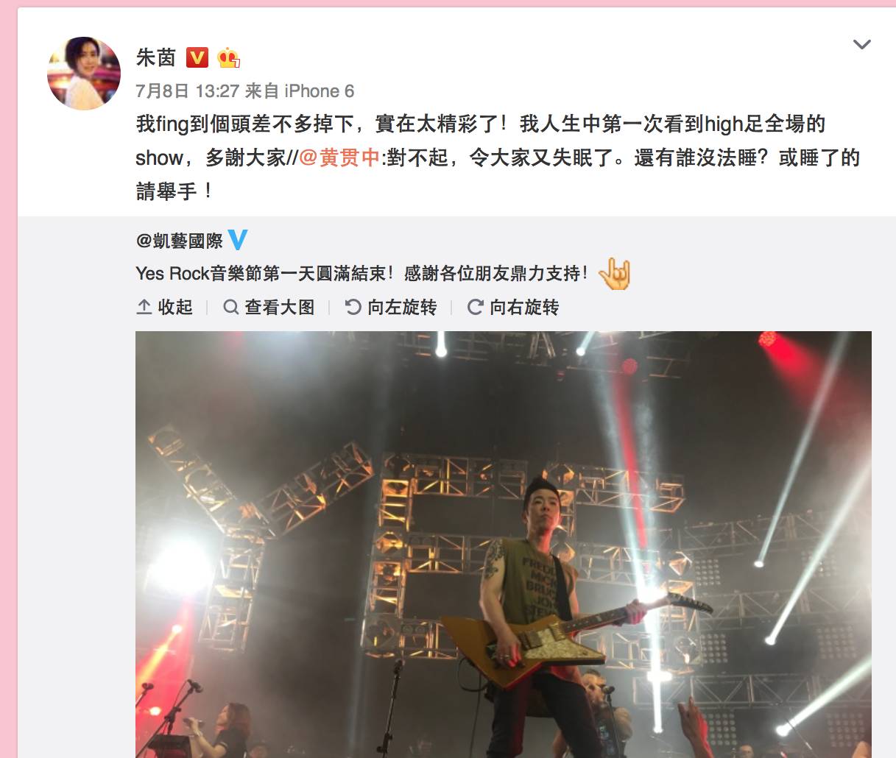Image resolution: width=896 pixels, height=758 pixels.
Task: Click the upward arrow collapse icon
Action: coord(144,307)
